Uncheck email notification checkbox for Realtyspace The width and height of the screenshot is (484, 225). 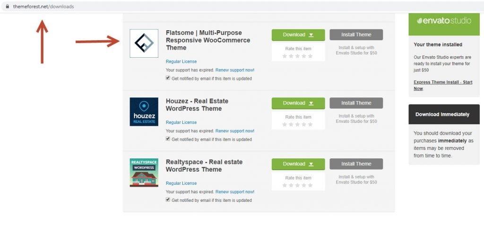[x=168, y=199]
